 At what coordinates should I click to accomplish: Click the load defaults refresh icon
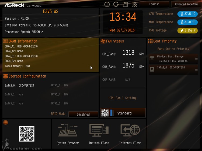pyautogui.click(x=116, y=4)
